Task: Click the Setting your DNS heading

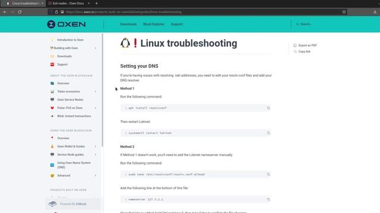Action: (139, 66)
